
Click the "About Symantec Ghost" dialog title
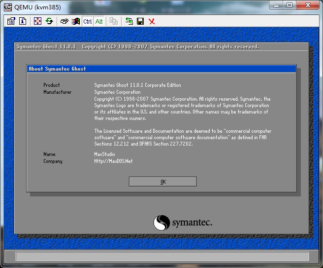pyautogui.click(x=57, y=69)
